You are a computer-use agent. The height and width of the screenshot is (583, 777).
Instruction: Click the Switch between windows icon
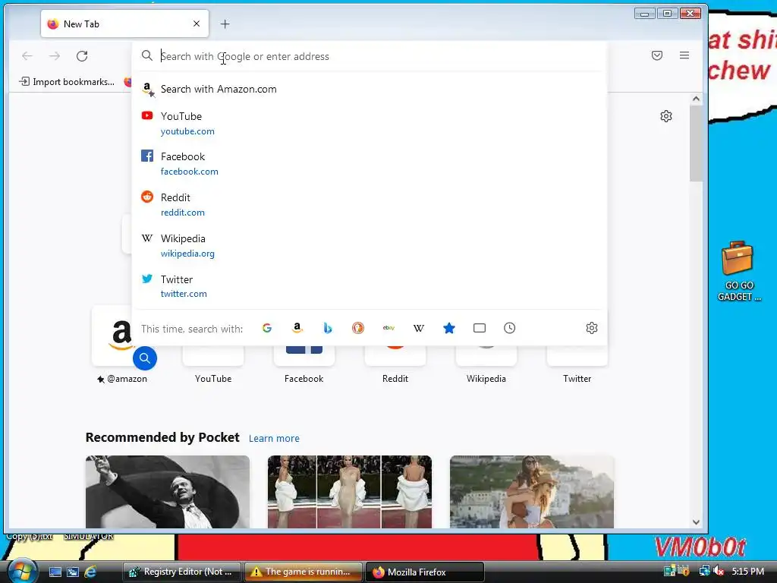coord(73,572)
